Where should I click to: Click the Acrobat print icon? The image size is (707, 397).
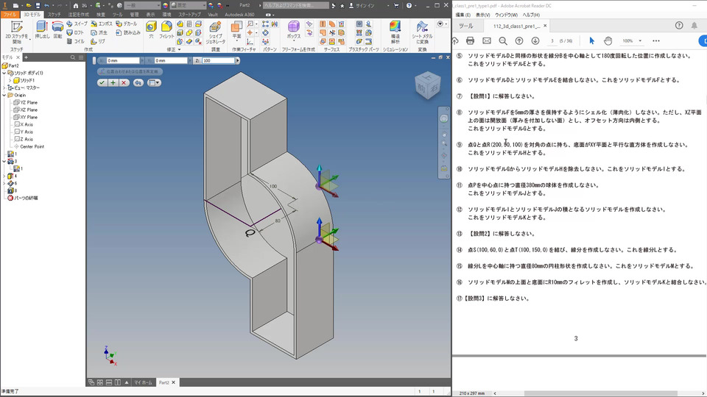pos(471,41)
